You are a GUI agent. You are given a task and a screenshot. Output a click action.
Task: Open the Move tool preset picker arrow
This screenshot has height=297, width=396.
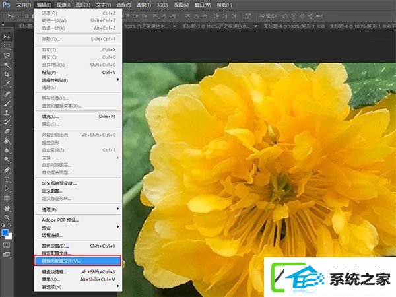point(18,16)
